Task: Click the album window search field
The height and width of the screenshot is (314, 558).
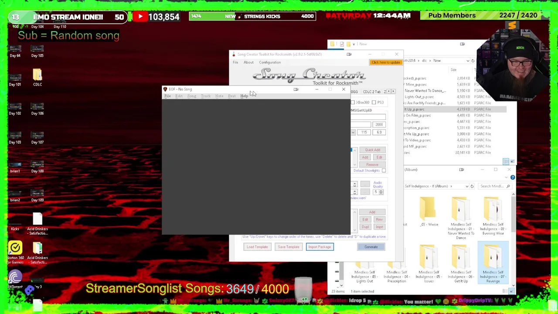Action: [494, 186]
